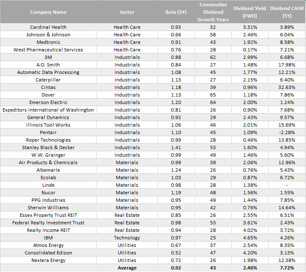The height and width of the screenshot is (272, 306).
Task: Select Consolidated Edison's 0.52 beta
Action: (x=176, y=253)
